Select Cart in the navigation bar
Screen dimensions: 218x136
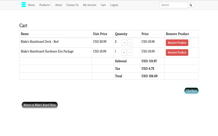click(x=103, y=5)
